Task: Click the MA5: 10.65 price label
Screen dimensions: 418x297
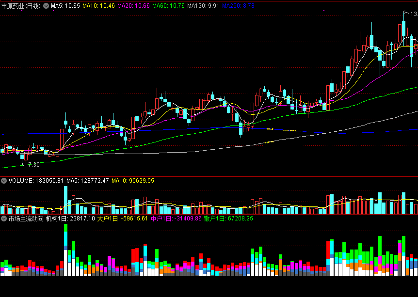Action: [x=65, y=6]
